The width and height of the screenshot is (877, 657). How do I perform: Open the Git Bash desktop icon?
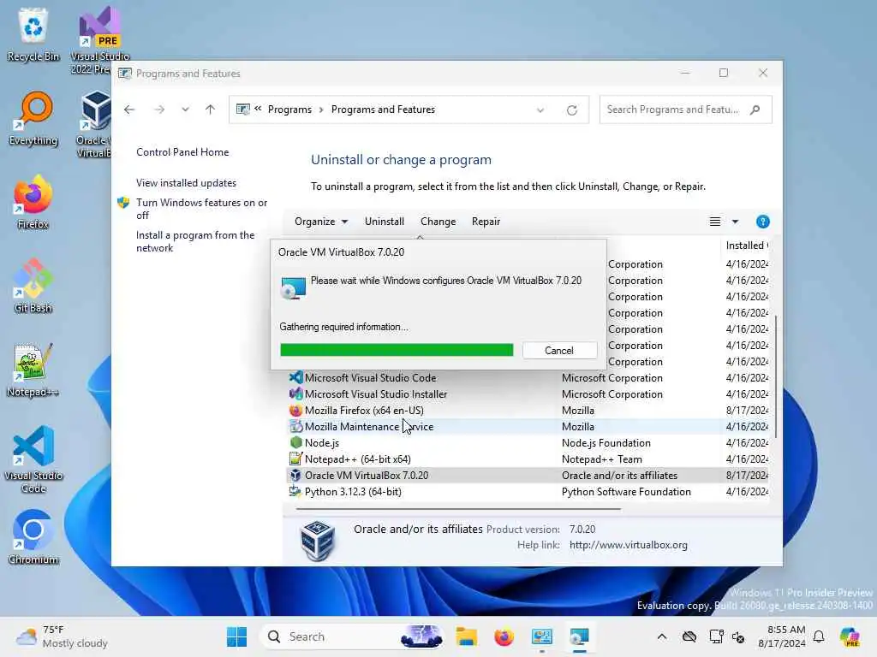33,286
